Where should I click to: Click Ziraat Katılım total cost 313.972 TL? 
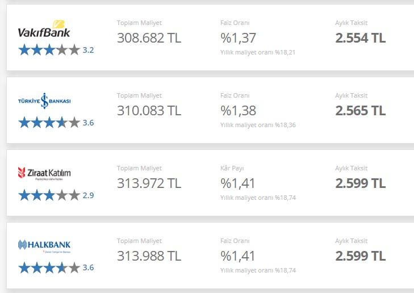coord(149,183)
